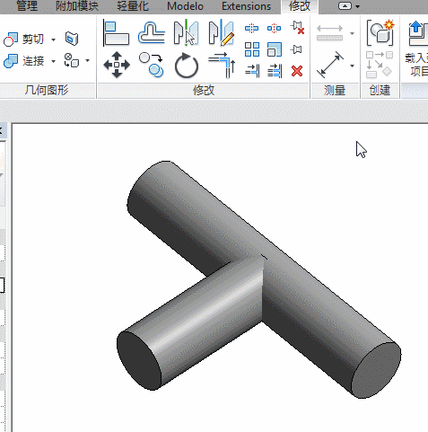This screenshot has width=428, height=432.
Task: Select Mirror - Pick Axis tool
Action: click(x=186, y=32)
